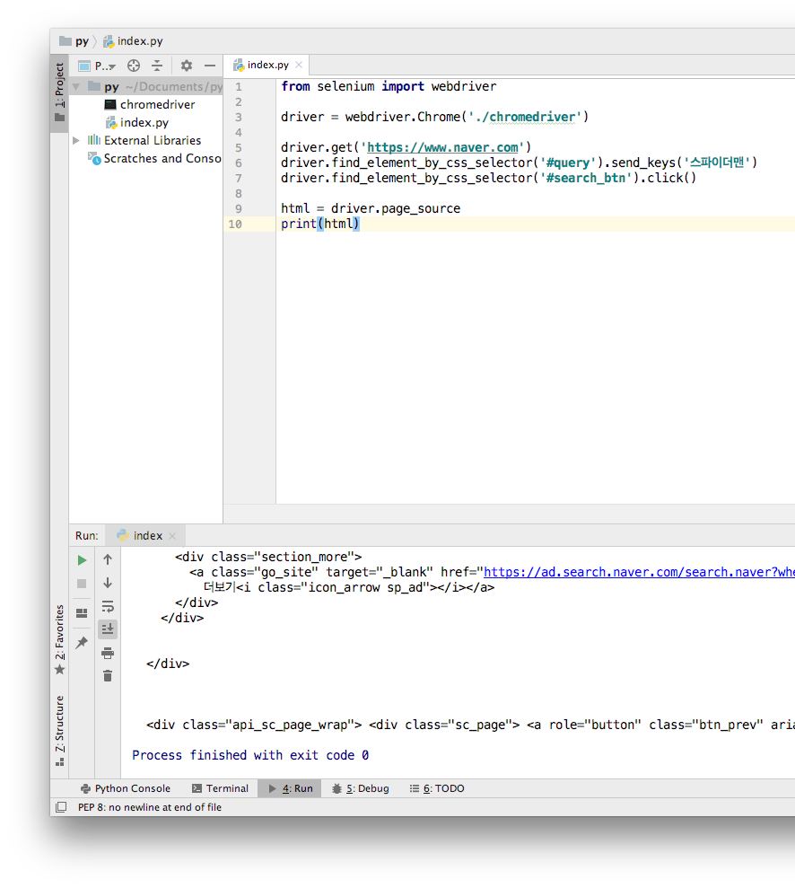Collapse all project tree nodes icon
The image size is (795, 888).
(157, 66)
